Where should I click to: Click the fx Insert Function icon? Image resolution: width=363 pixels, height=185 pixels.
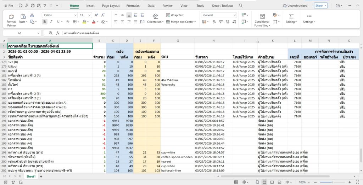coord(58,33)
